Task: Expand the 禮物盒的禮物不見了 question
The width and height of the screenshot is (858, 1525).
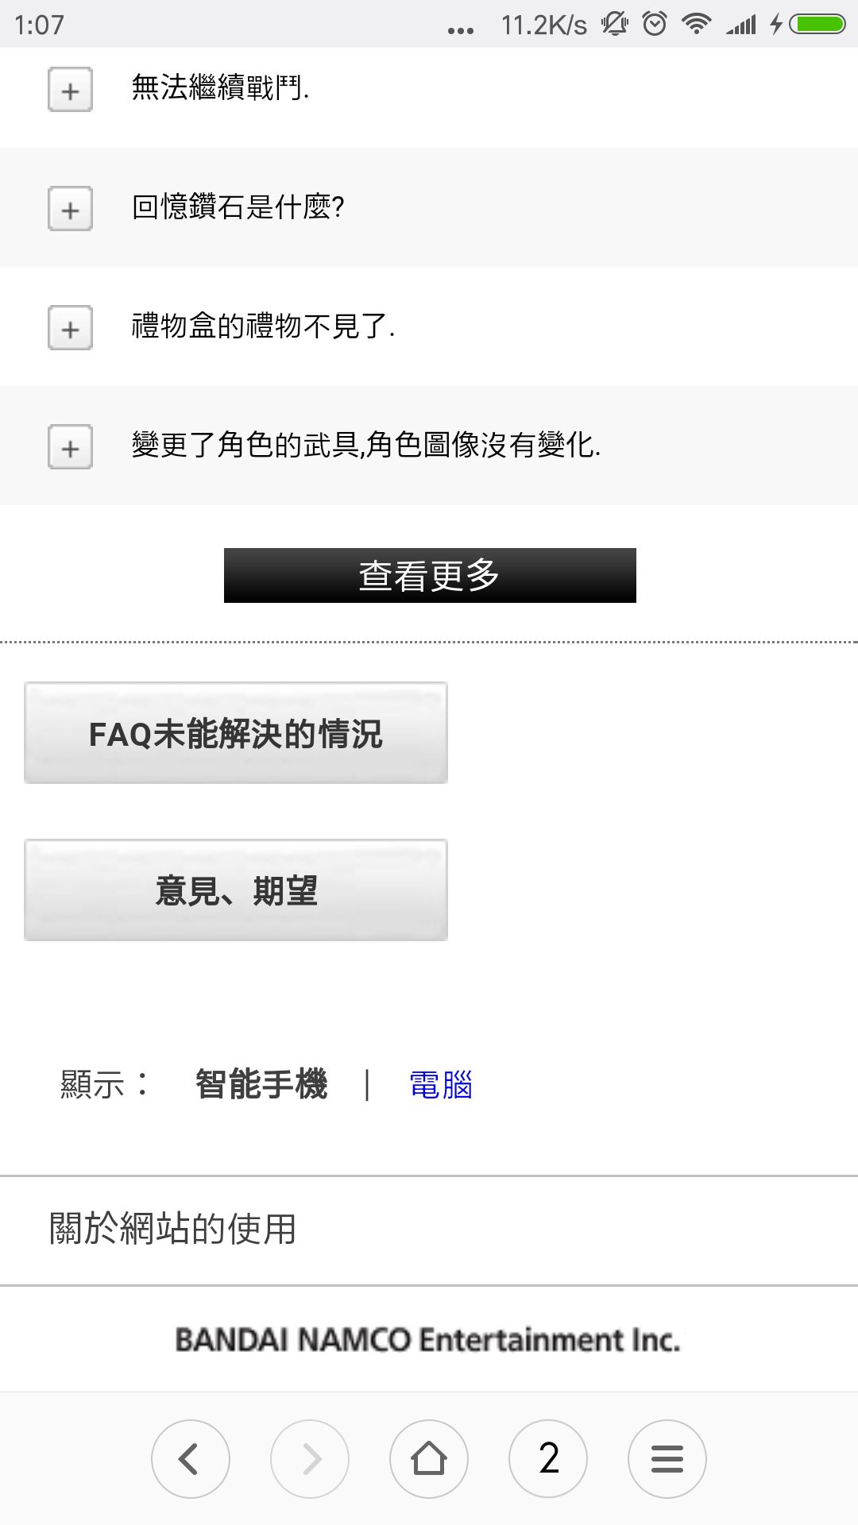Action: [70, 328]
